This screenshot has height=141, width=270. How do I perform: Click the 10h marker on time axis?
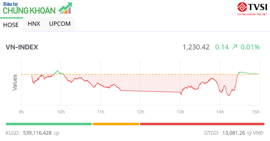coord(61,111)
